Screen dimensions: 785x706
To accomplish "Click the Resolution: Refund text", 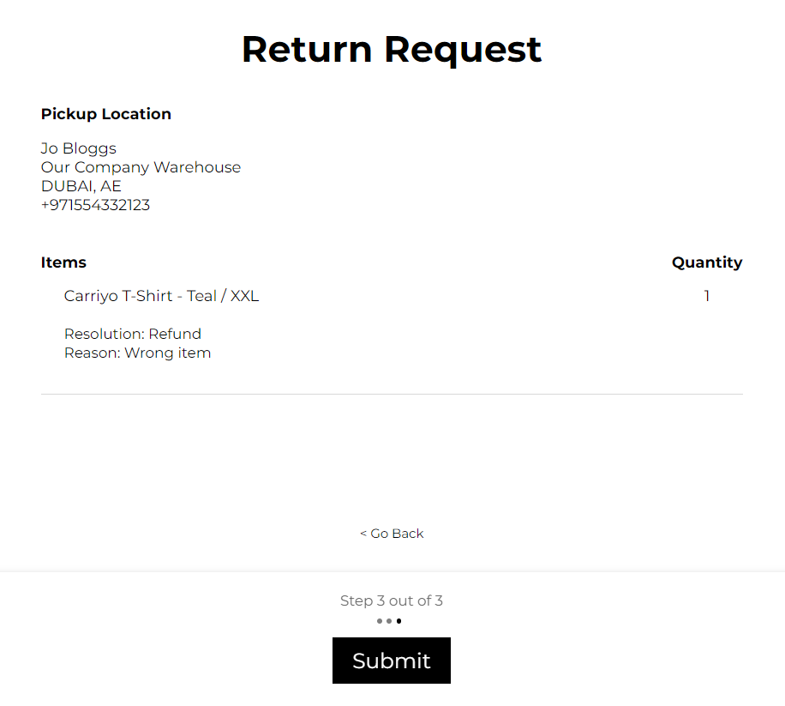I will coord(133,334).
